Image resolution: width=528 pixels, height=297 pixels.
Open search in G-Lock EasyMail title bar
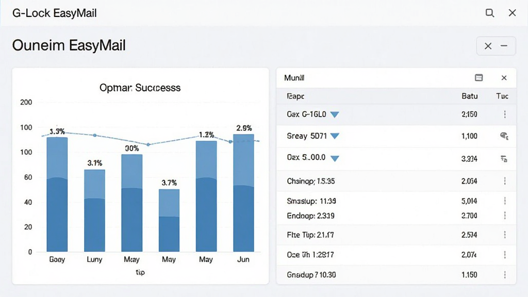pos(490,13)
